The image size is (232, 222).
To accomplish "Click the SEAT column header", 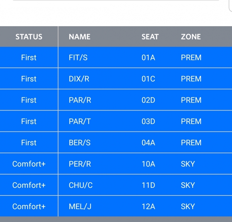I will 150,37.
